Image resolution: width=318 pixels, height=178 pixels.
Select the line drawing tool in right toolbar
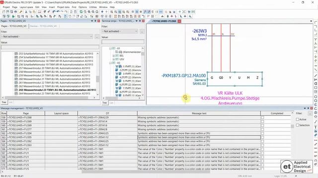click(316, 76)
